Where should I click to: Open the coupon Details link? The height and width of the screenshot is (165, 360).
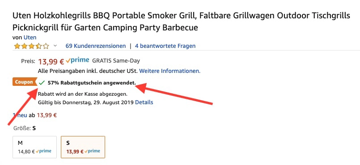tap(144, 102)
